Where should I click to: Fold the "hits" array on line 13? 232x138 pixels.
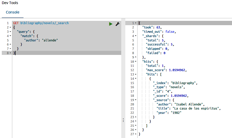click(136, 74)
